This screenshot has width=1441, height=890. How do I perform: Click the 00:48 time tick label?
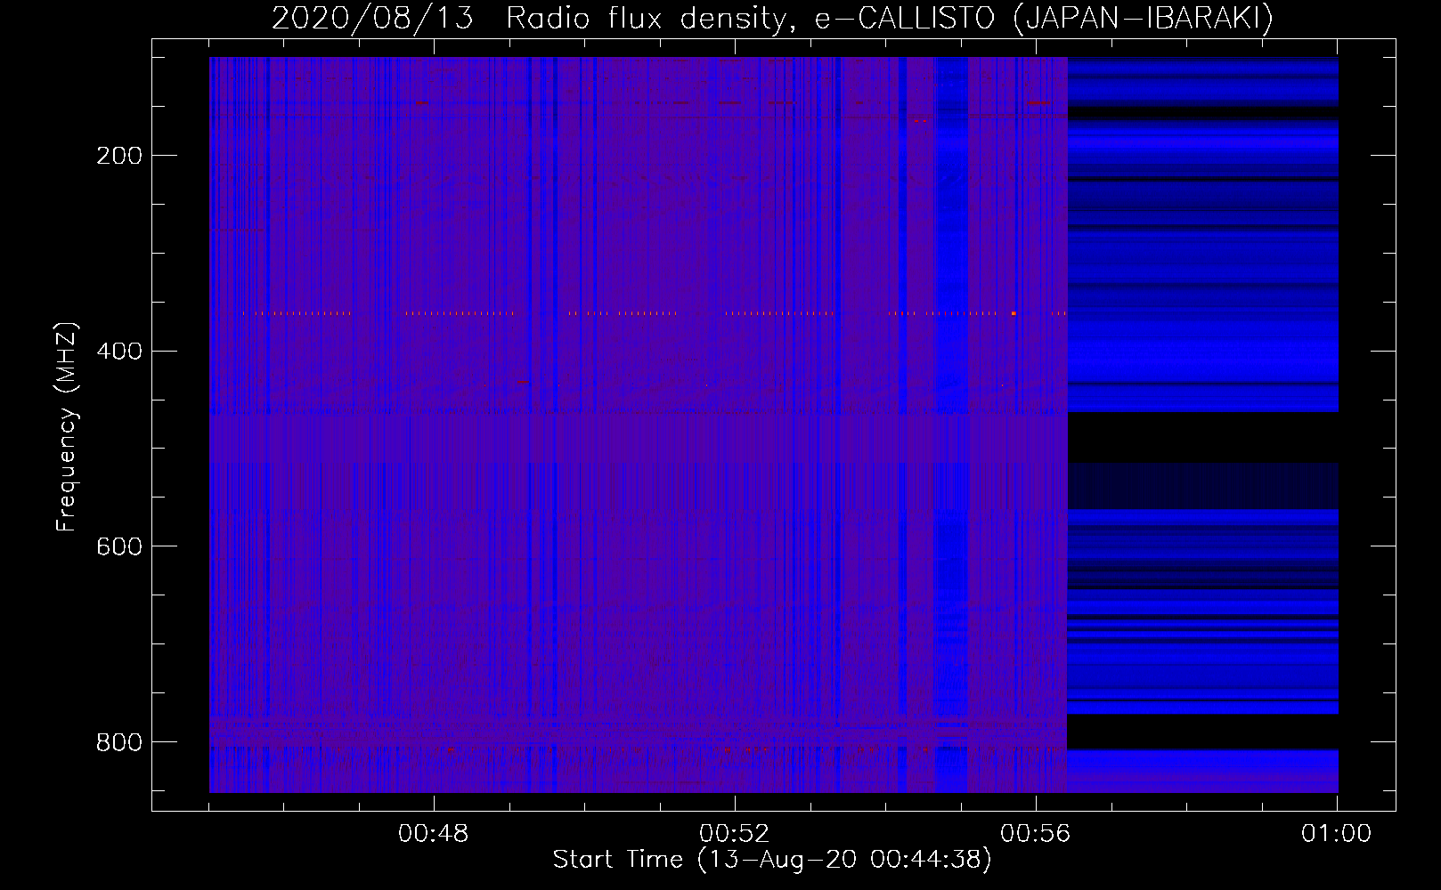tap(434, 834)
